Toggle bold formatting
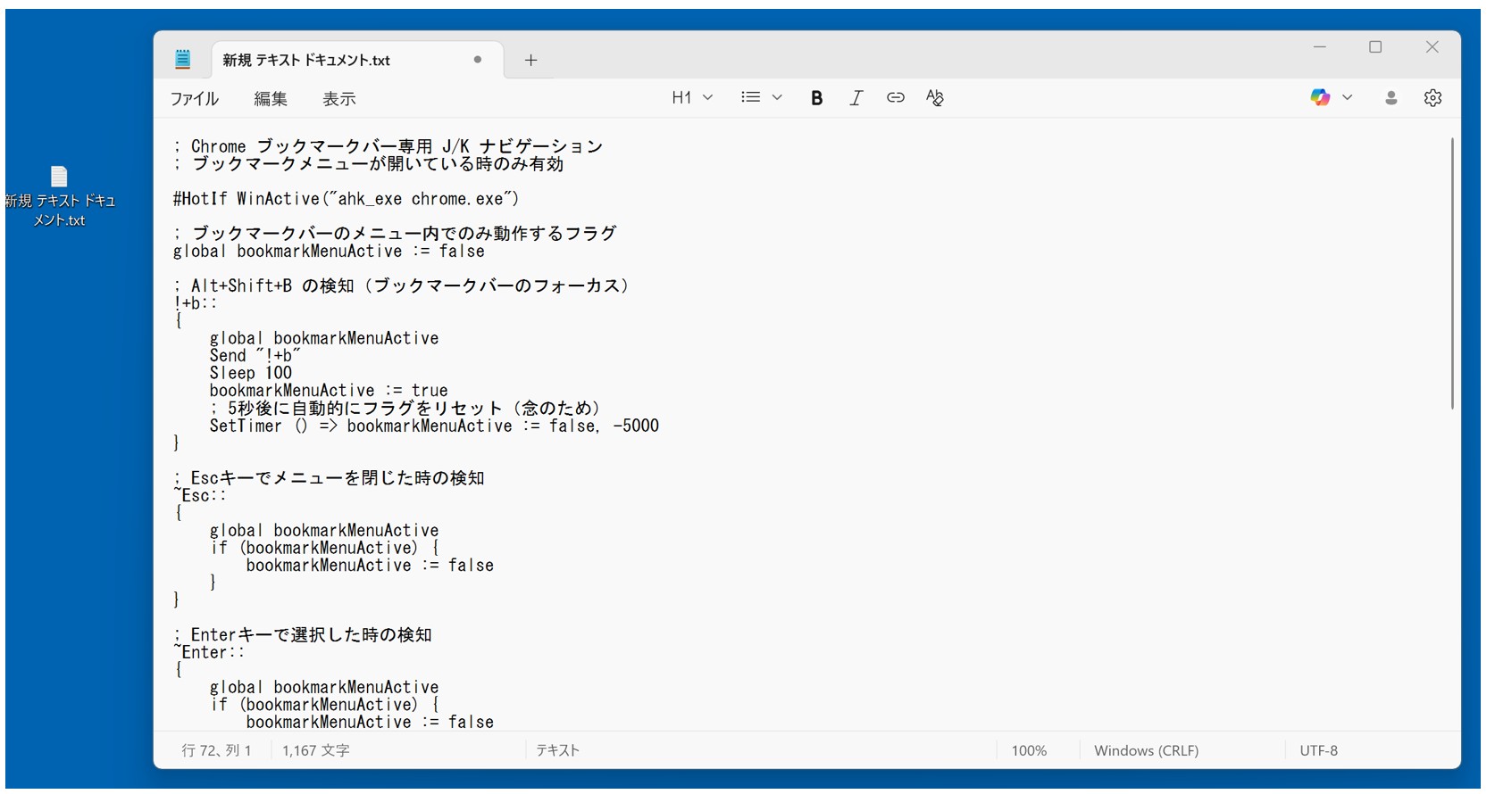 (x=816, y=98)
